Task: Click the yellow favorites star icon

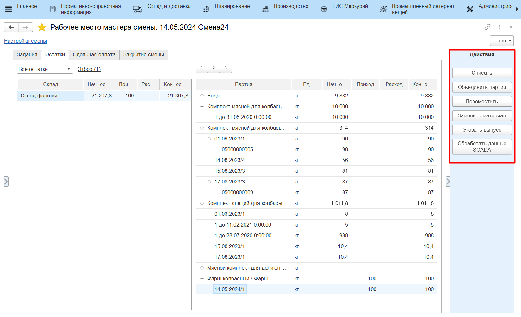Action: 42,28
